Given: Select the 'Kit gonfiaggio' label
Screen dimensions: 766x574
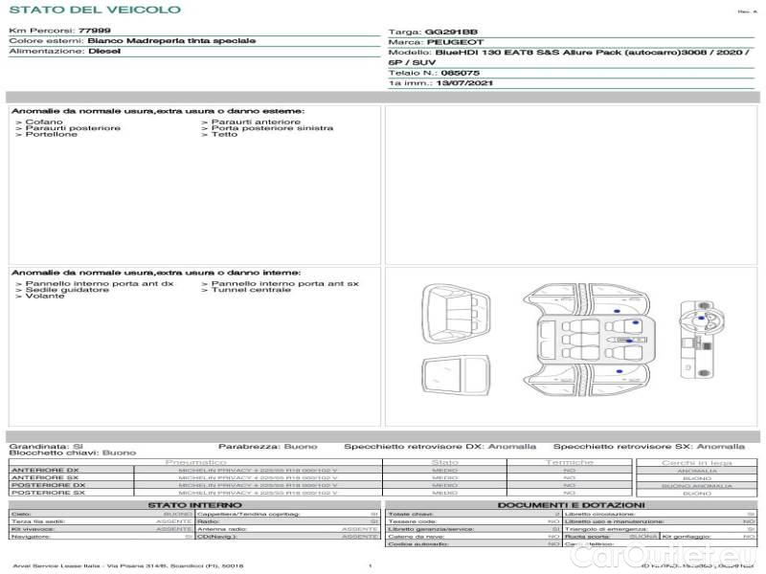Looking at the screenshot, I should (x=686, y=537).
